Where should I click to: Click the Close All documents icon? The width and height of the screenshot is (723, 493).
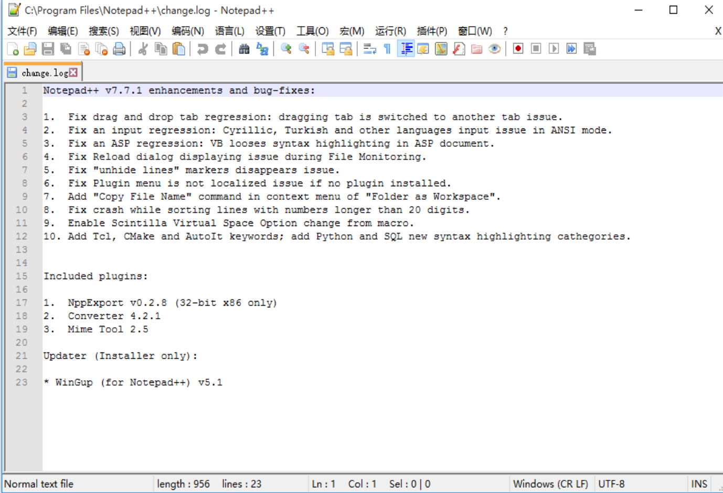[x=102, y=49]
